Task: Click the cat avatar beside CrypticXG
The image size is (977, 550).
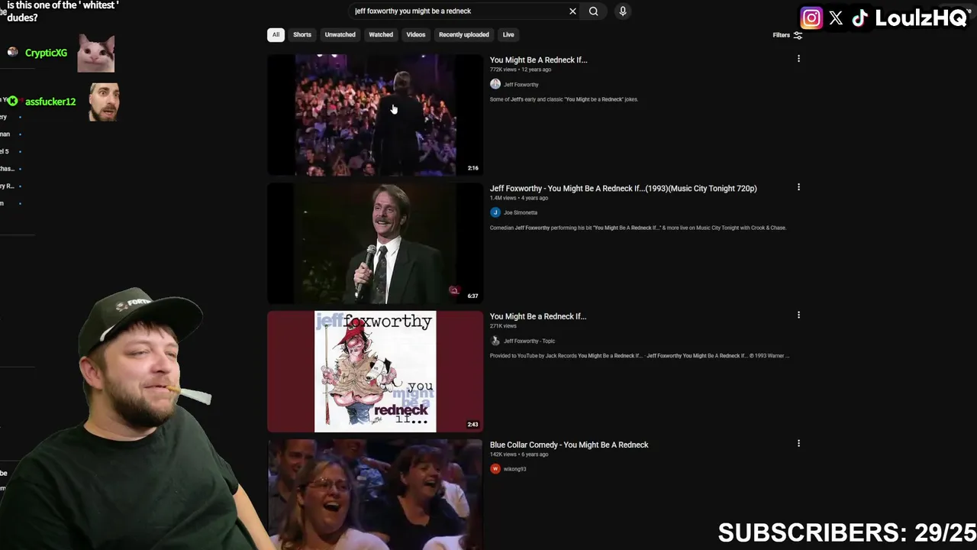Action: click(x=96, y=53)
